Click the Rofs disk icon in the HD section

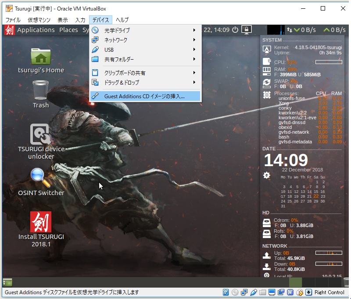(x=267, y=234)
